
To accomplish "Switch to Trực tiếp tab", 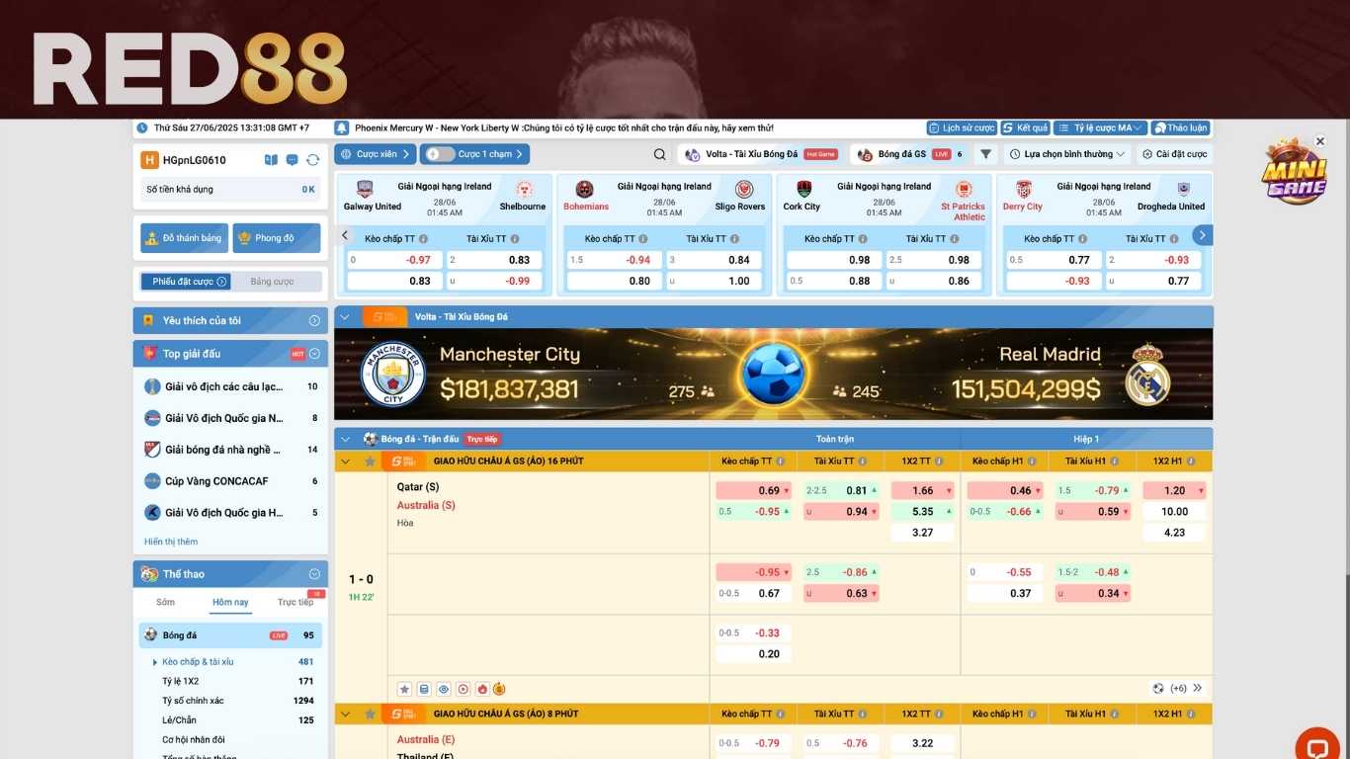I will (295, 602).
